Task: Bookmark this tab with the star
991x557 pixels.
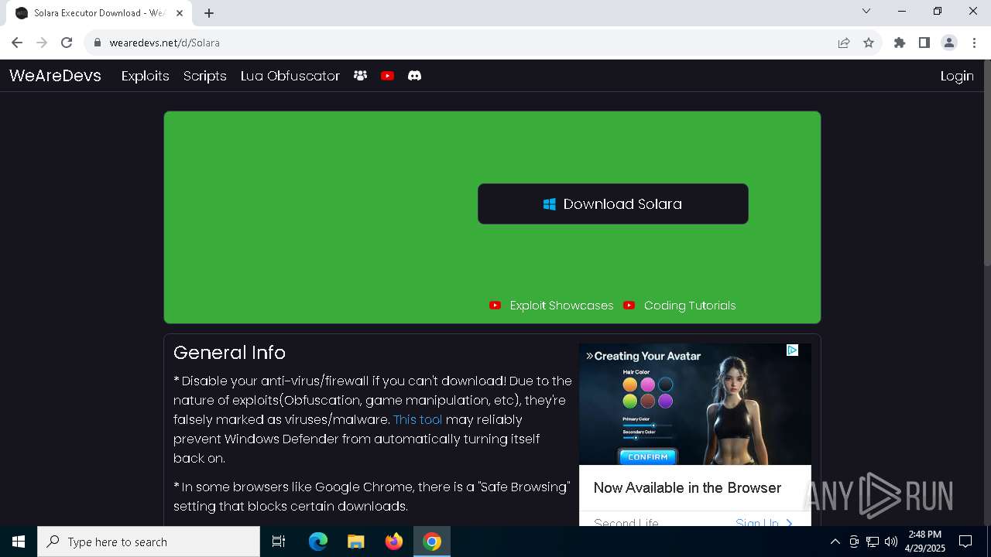Action: click(869, 43)
